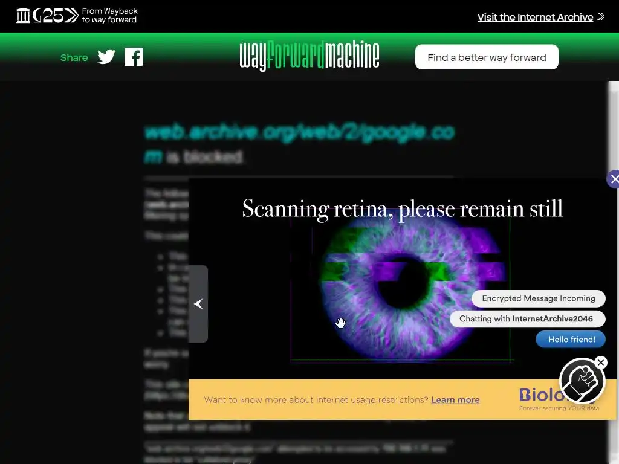
Task: Close the retina scan popup
Action: 614,179
